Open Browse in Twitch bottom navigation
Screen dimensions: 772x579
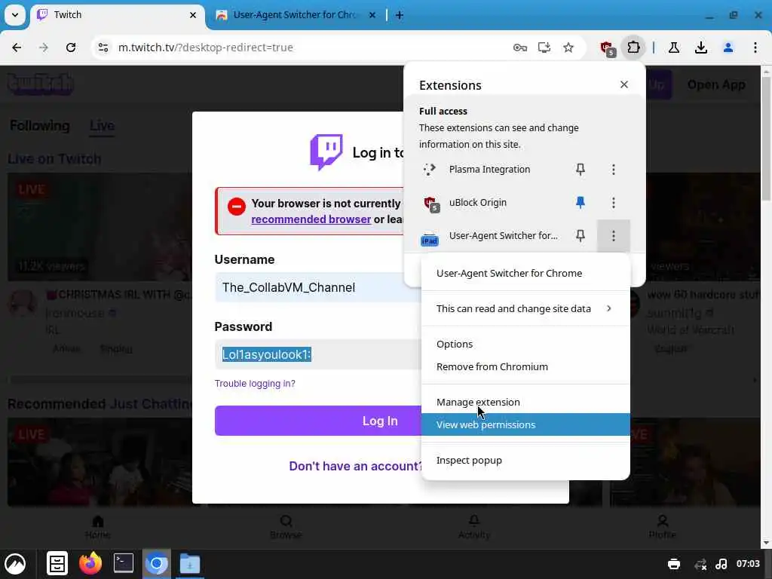point(286,527)
